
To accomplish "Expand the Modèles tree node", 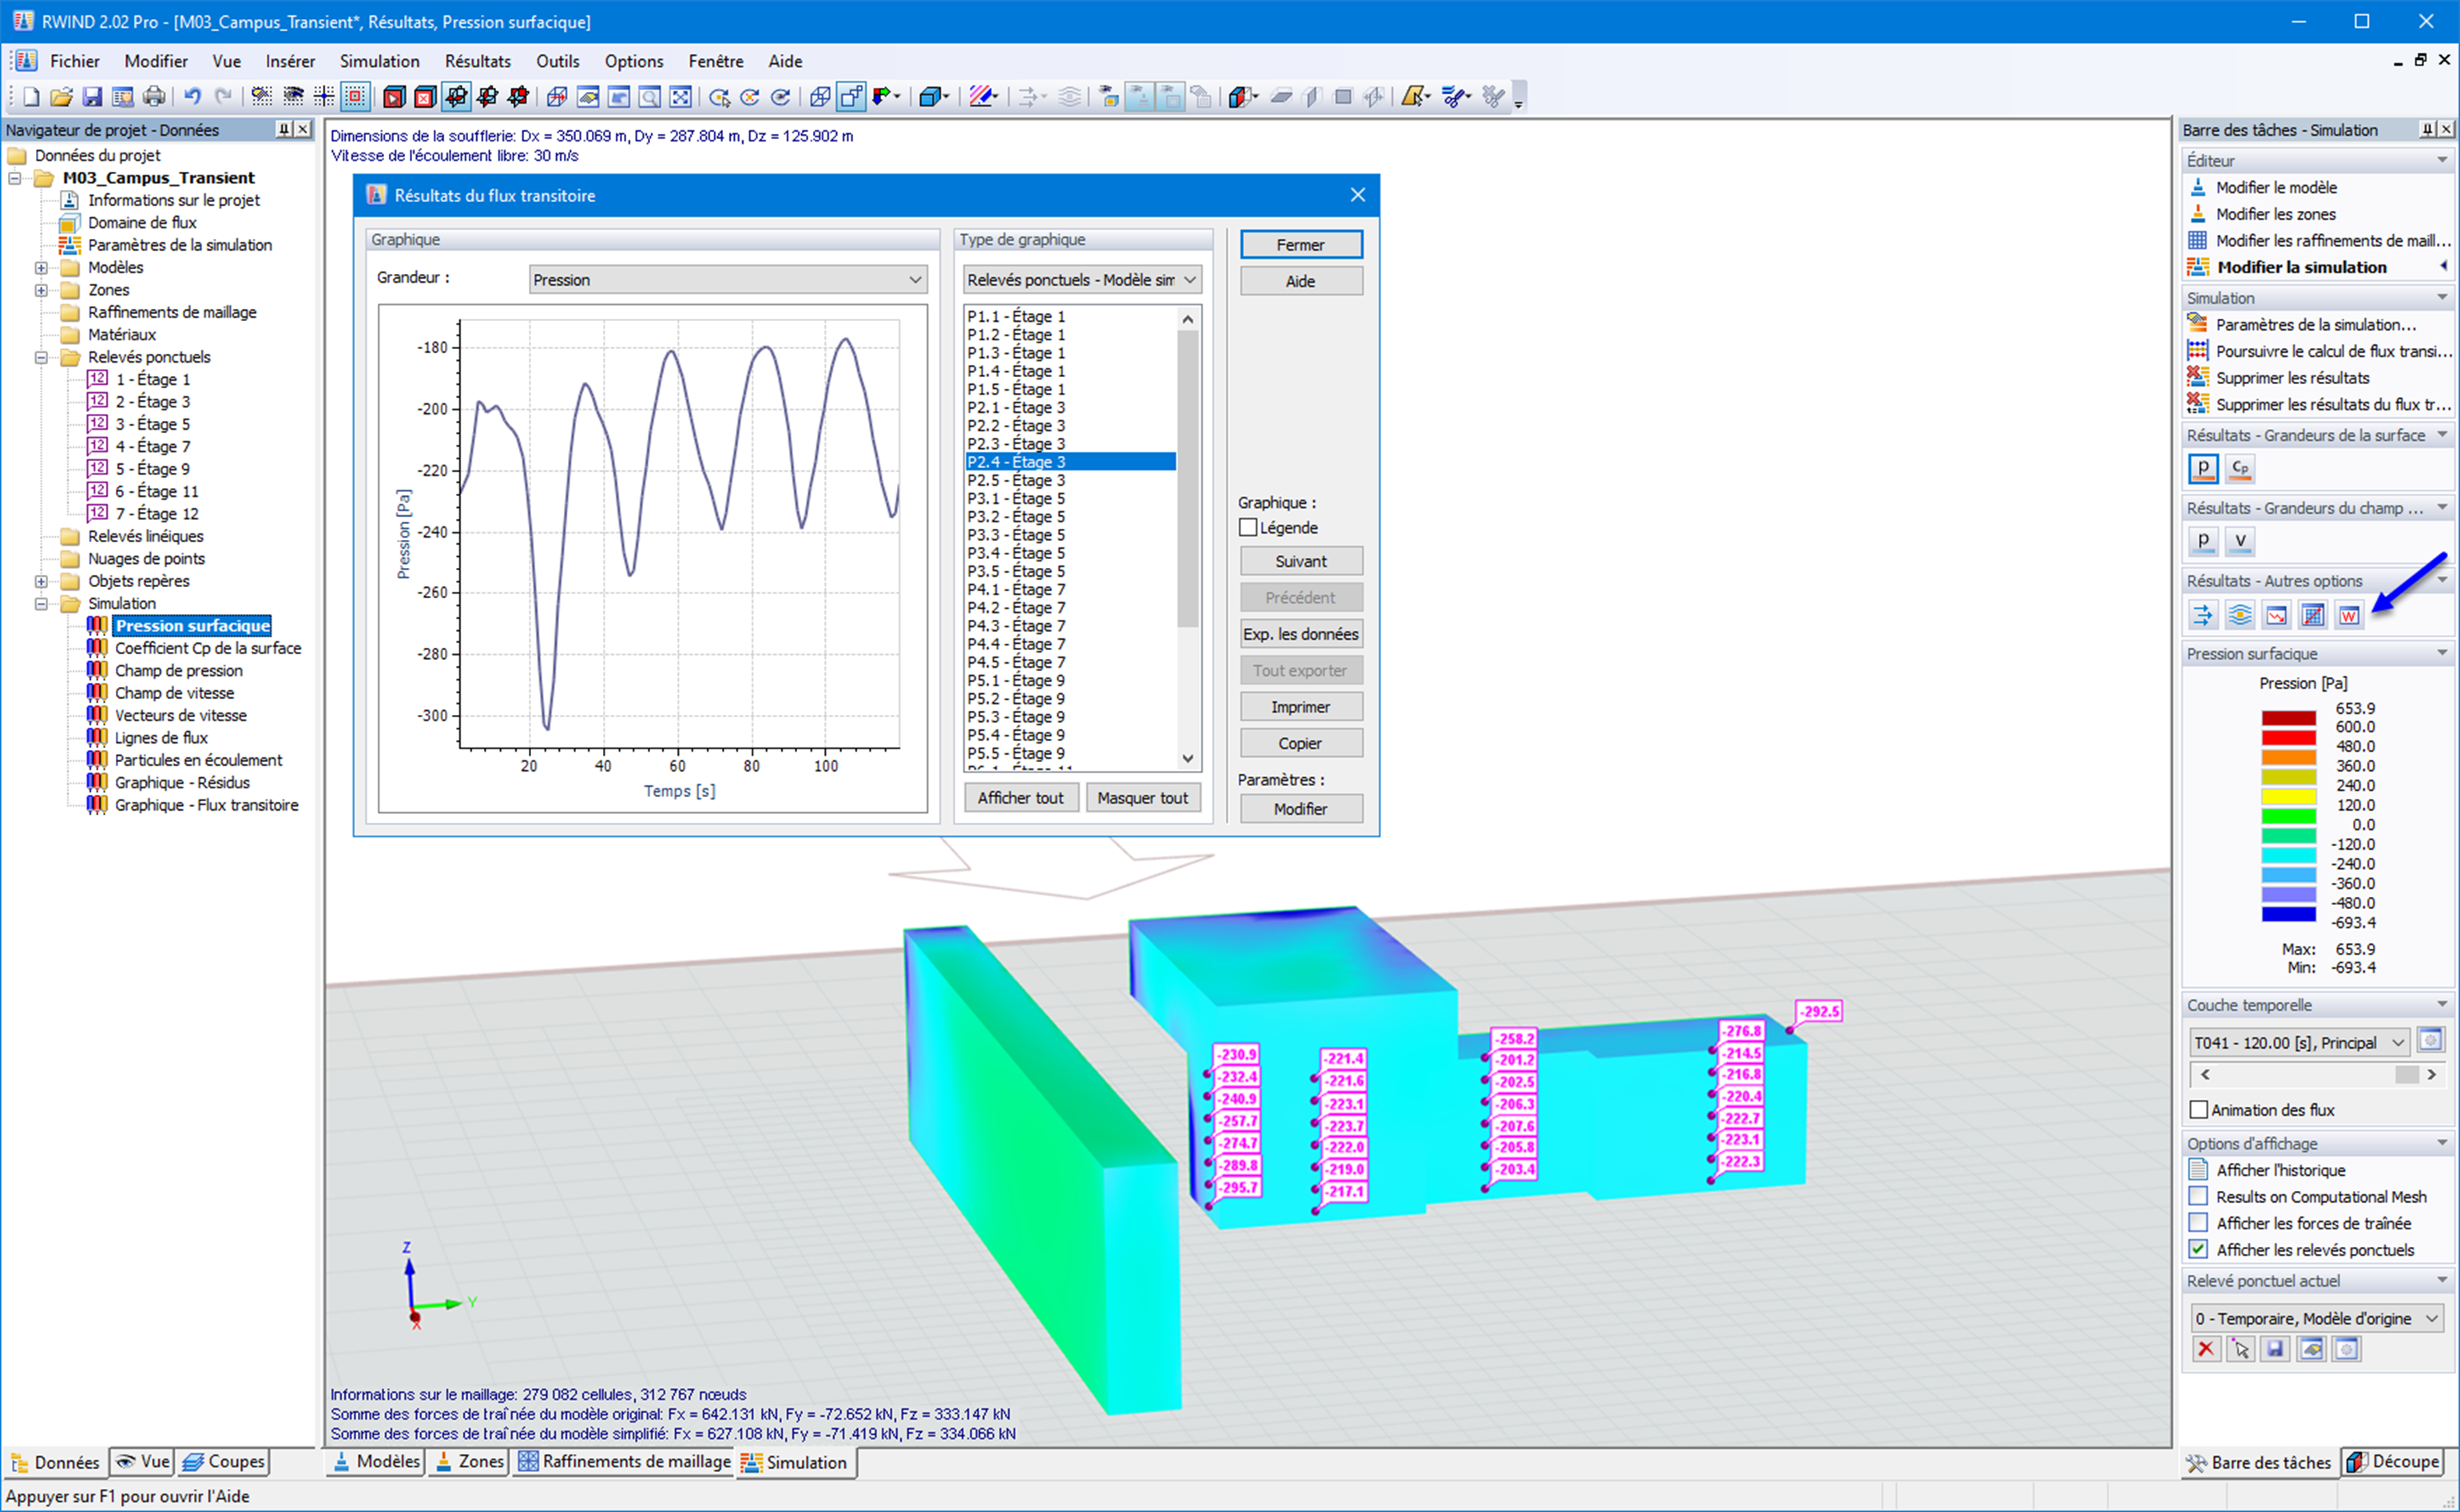I will (41, 267).
